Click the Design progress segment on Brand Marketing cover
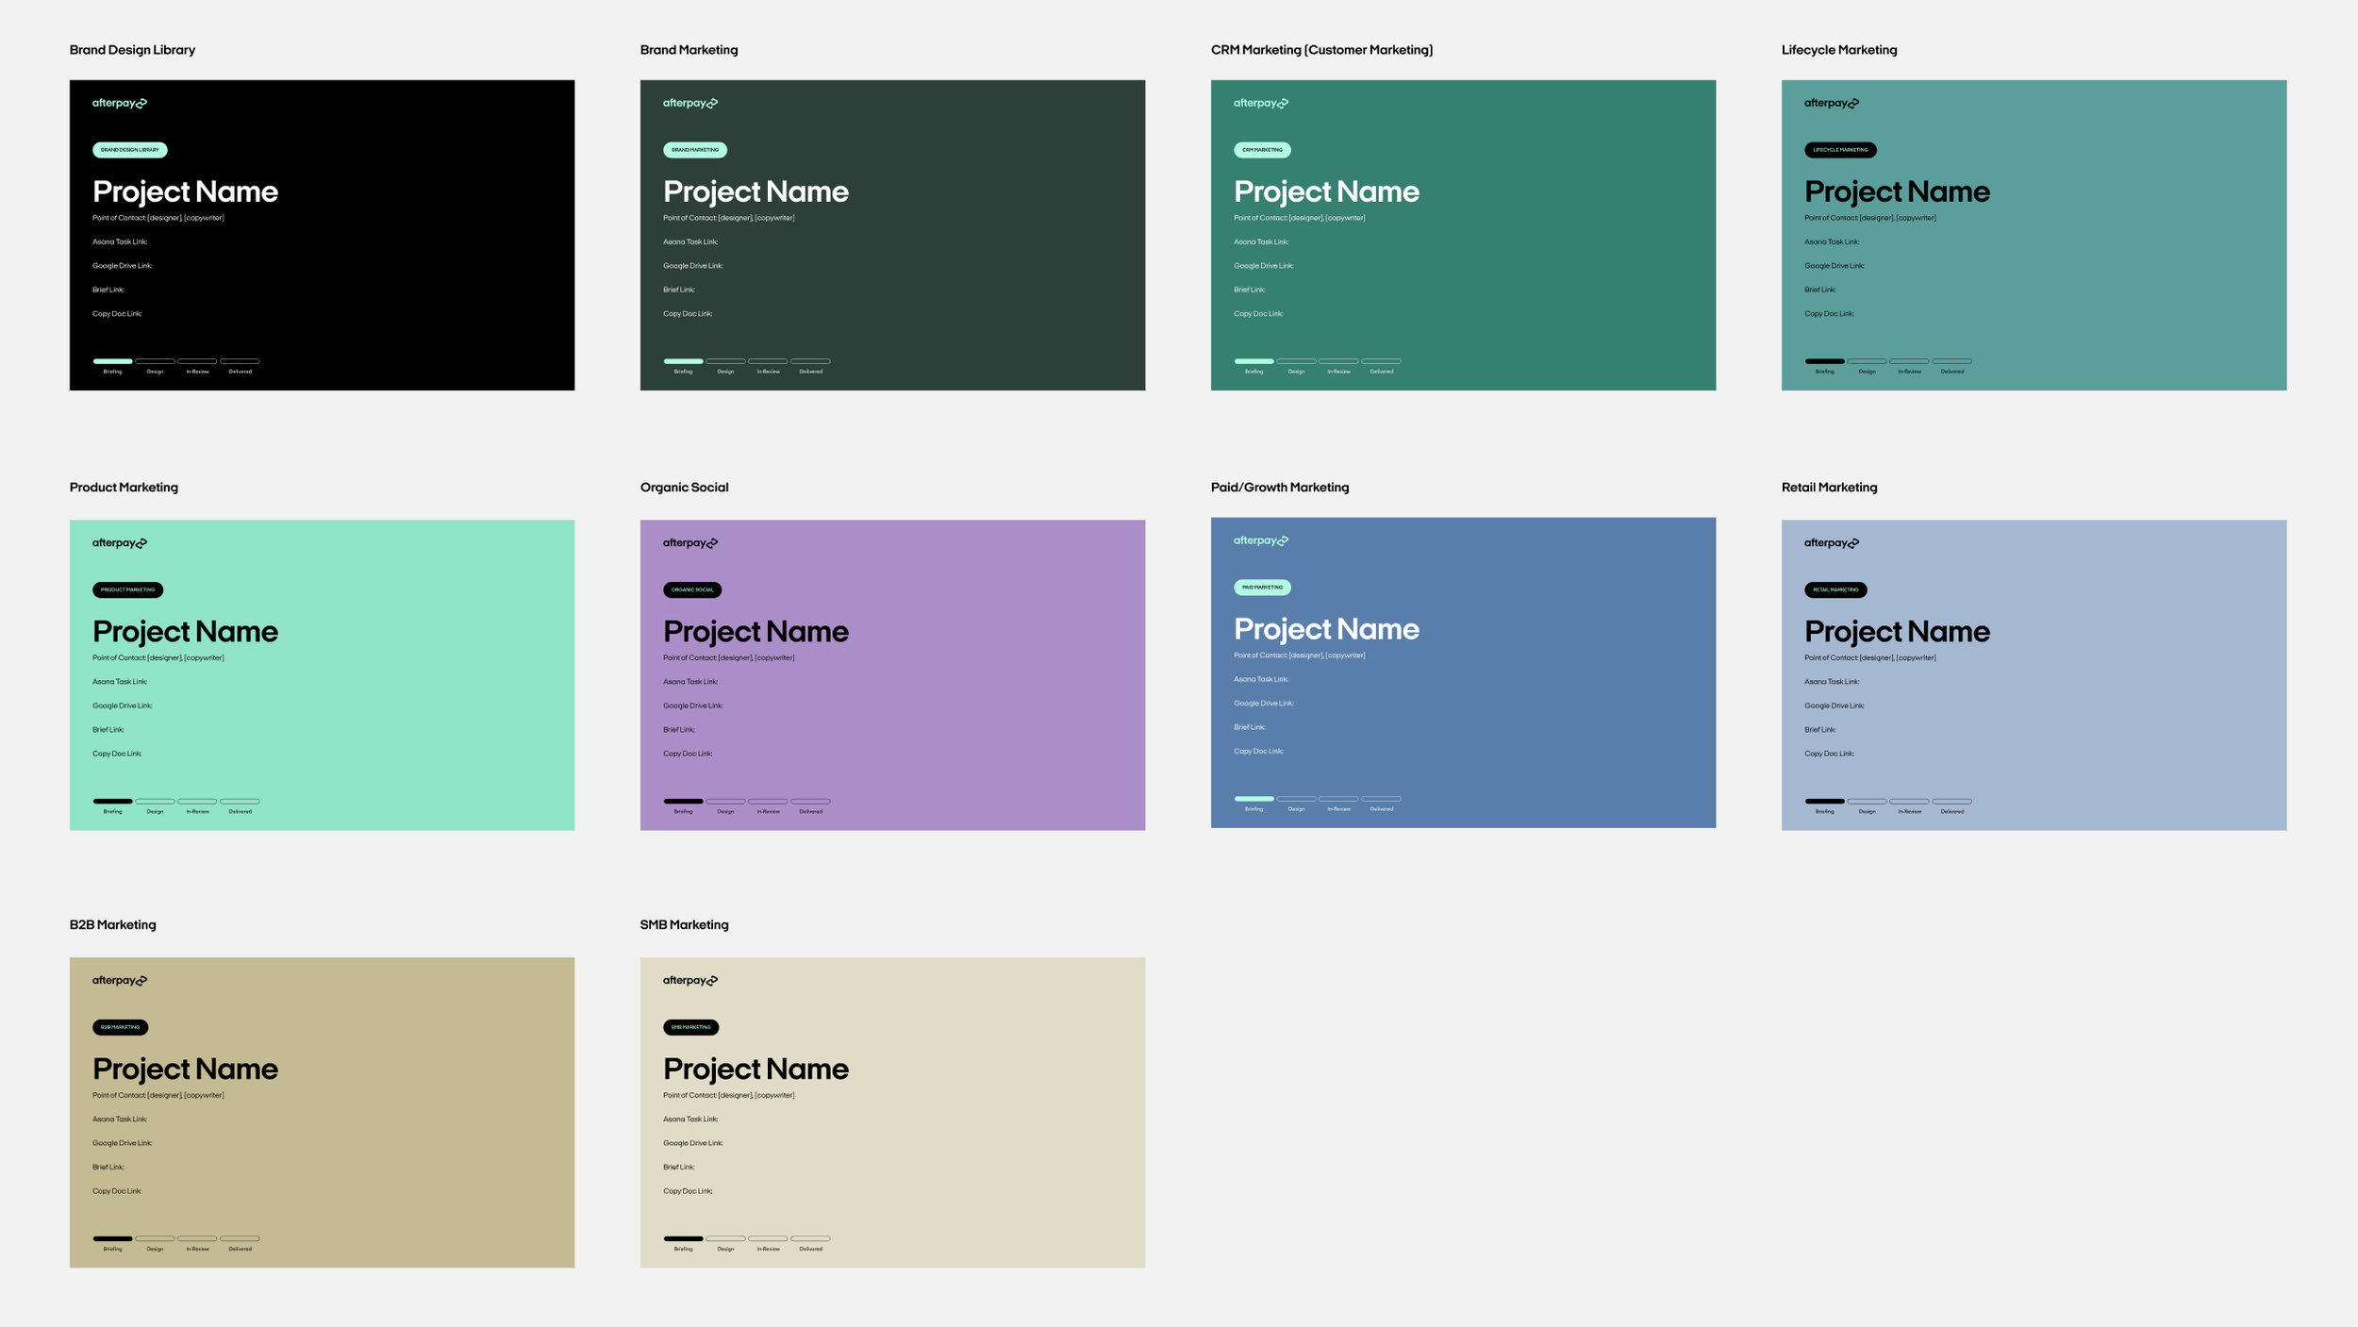 725,361
